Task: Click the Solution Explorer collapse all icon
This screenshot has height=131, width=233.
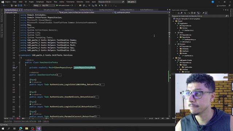Action: [x=192, y=13]
